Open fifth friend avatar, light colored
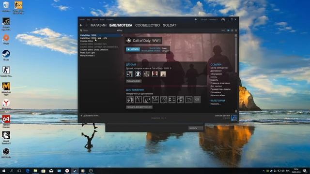310x174 pixels. (x=163, y=74)
